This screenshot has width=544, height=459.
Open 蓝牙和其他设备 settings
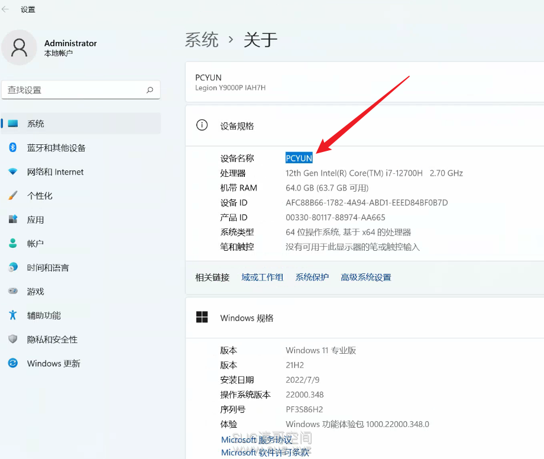pos(81,147)
